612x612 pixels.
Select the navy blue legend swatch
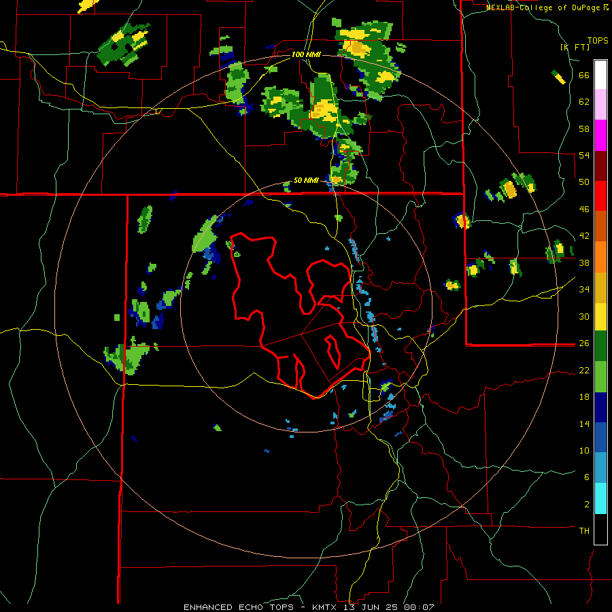coord(600,407)
